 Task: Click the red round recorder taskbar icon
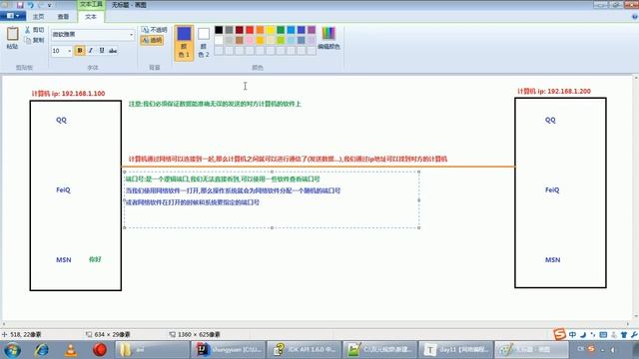point(100,350)
